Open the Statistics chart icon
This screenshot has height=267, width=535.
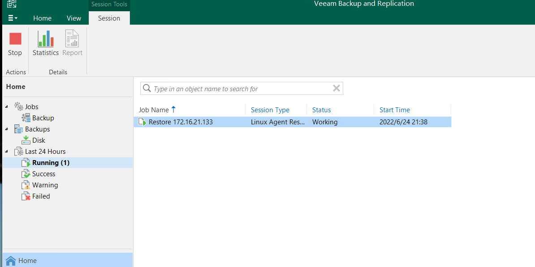pyautogui.click(x=45, y=38)
